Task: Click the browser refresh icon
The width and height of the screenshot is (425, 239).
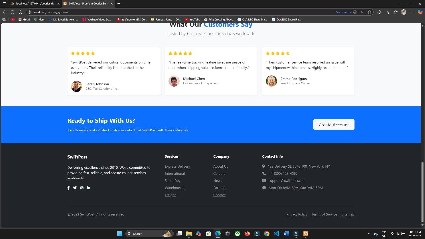Action: point(12,12)
